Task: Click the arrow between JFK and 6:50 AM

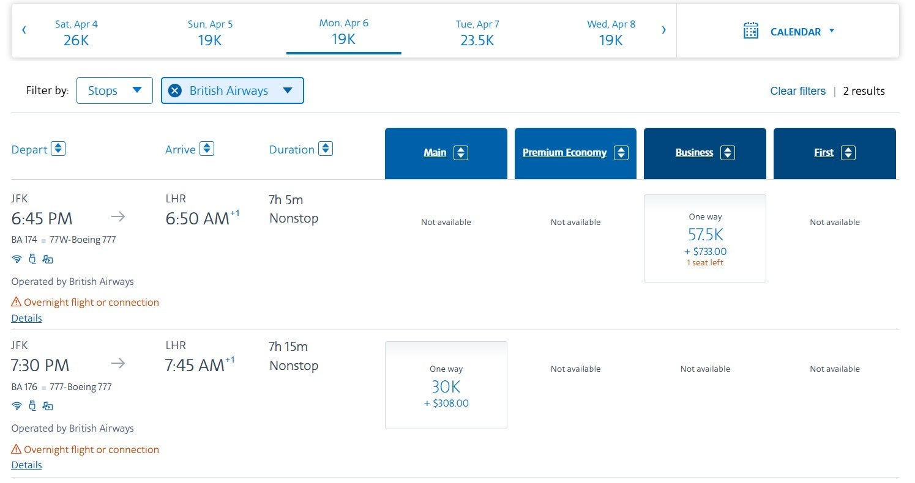Action: coord(118,216)
